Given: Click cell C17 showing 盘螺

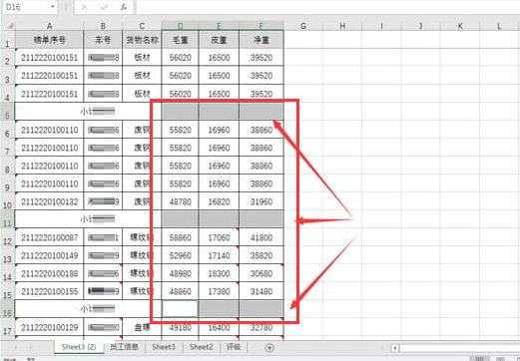Looking at the screenshot, I should [142, 327].
